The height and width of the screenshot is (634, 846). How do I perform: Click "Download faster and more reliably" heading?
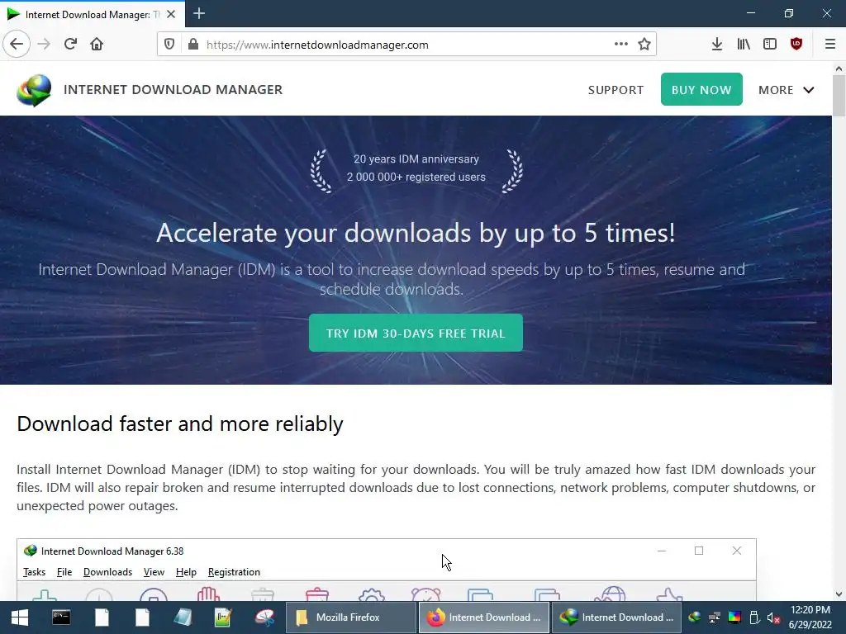(x=179, y=424)
